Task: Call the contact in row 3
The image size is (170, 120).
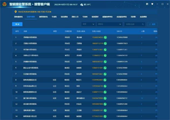Action: 105,50
